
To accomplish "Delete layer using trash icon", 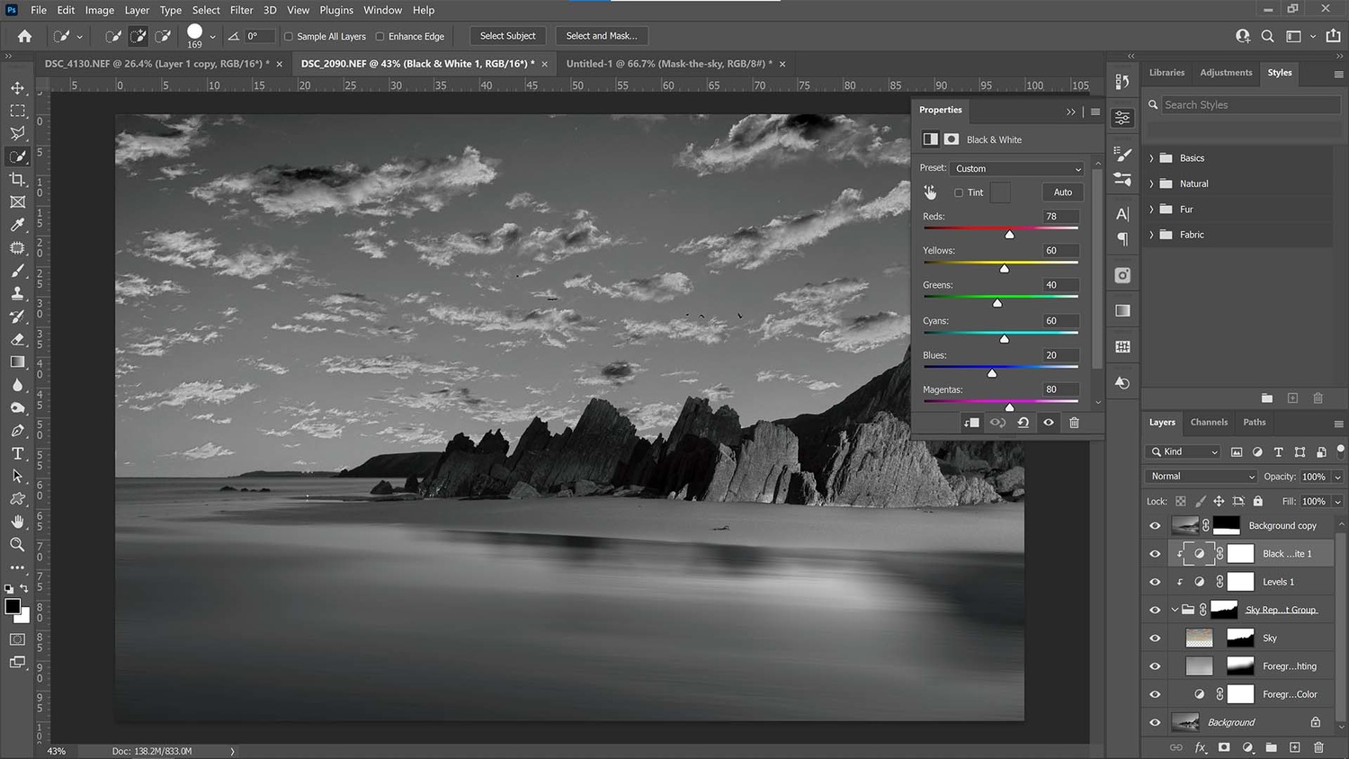I will tap(1318, 747).
